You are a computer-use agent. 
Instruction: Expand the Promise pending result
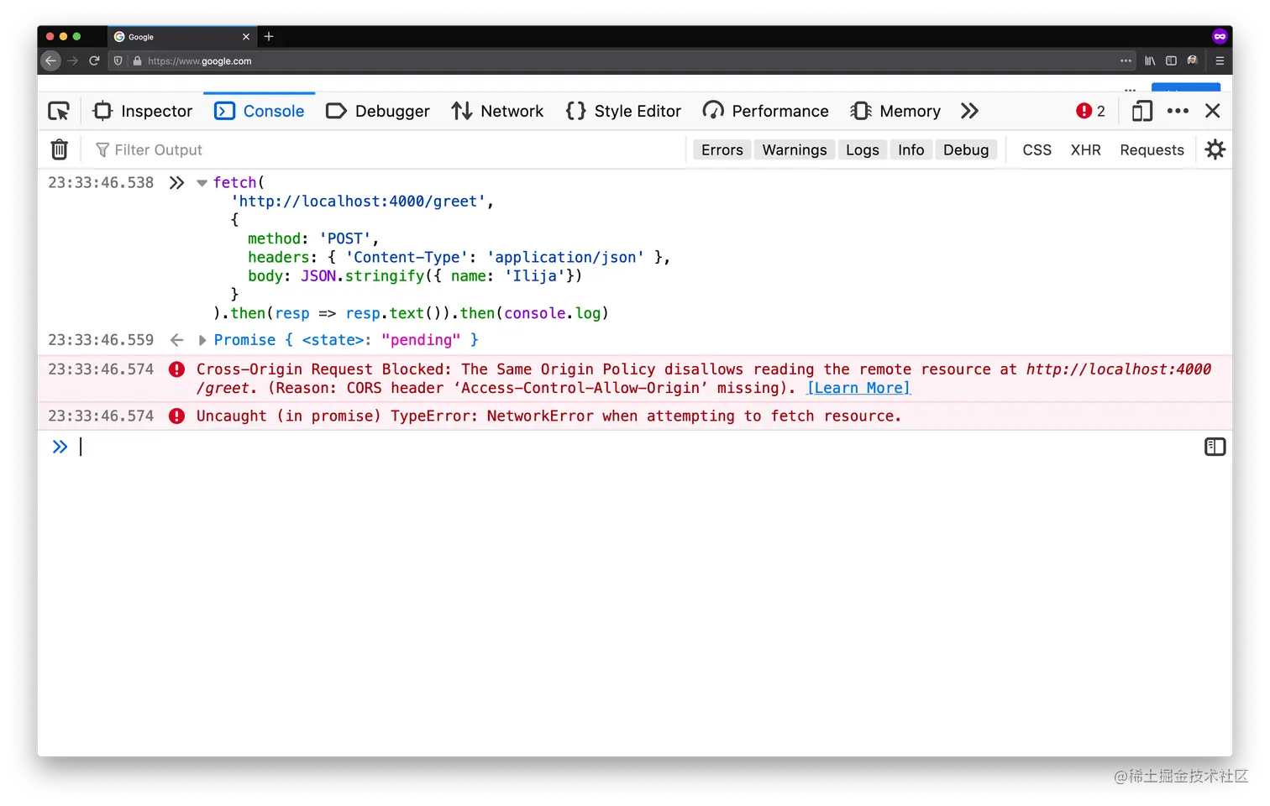(x=202, y=340)
